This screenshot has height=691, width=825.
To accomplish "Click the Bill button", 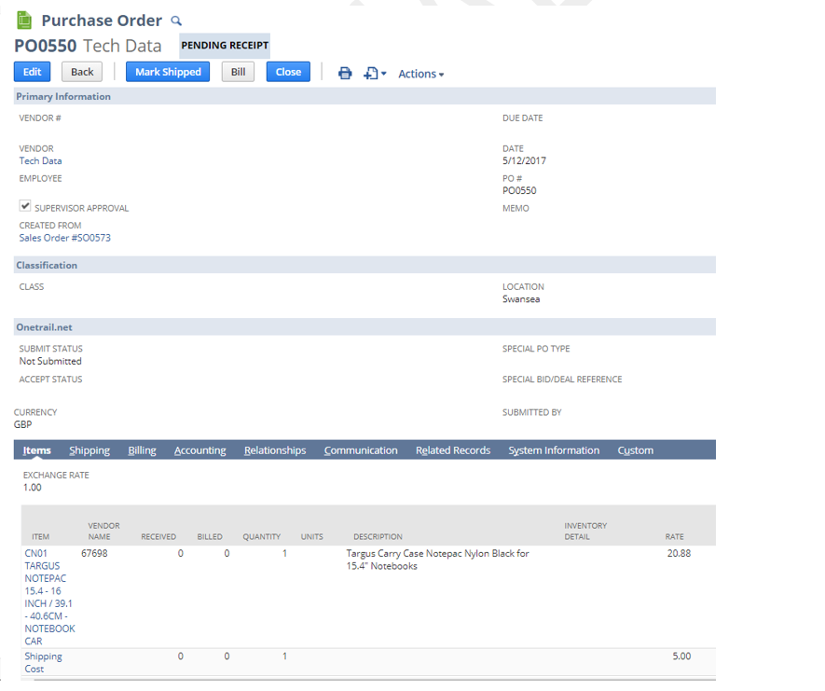I will pyautogui.click(x=238, y=72).
